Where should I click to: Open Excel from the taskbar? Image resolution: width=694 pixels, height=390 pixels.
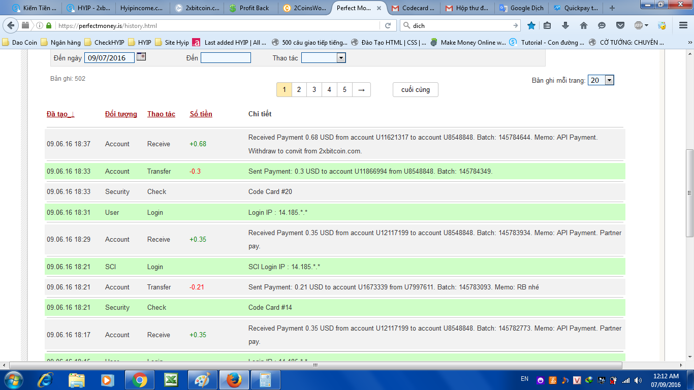pos(171,380)
